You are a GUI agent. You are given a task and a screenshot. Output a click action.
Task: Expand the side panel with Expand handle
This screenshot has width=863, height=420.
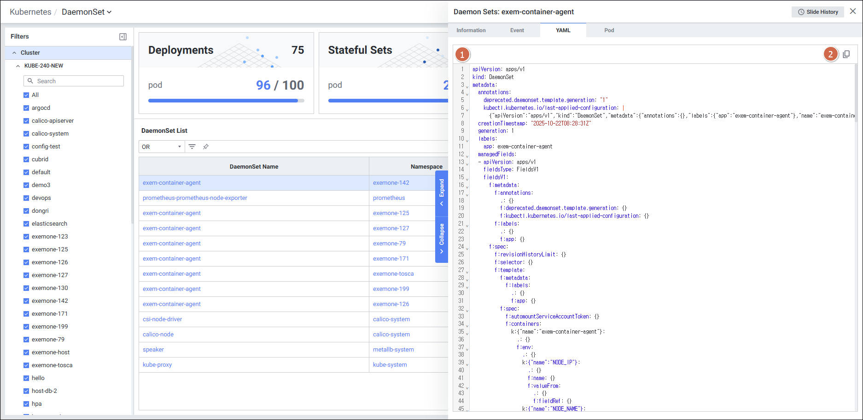pos(442,193)
